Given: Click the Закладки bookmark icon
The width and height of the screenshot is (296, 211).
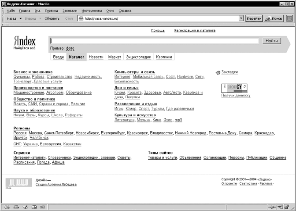Looking at the screenshot, I should (x=218, y=72).
